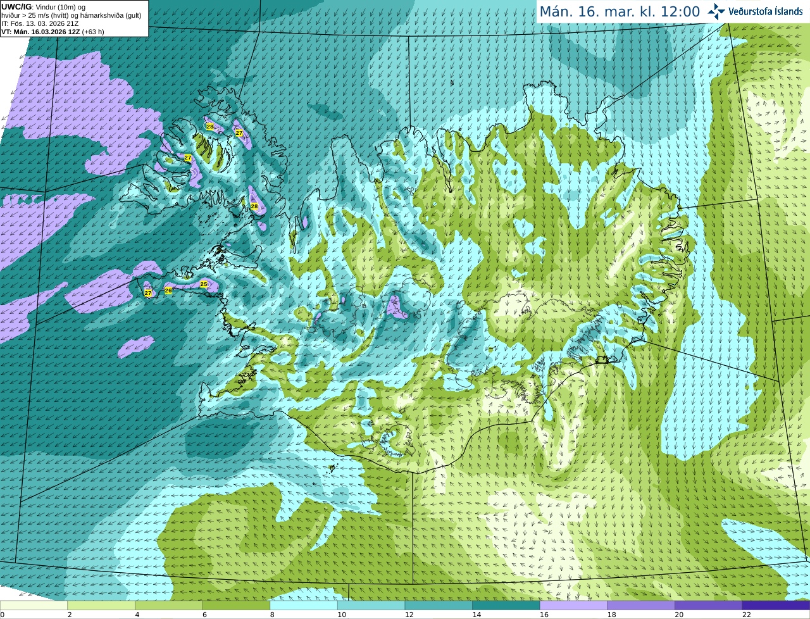Click the scale value 16
Screen dimensions: 810x619
click(x=544, y=615)
